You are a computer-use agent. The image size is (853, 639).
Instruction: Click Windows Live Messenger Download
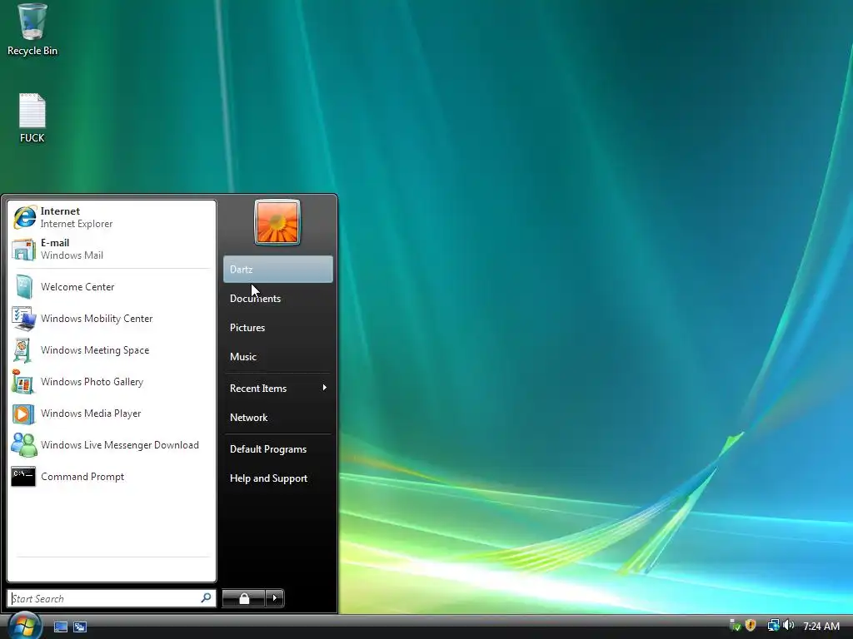(x=111, y=445)
